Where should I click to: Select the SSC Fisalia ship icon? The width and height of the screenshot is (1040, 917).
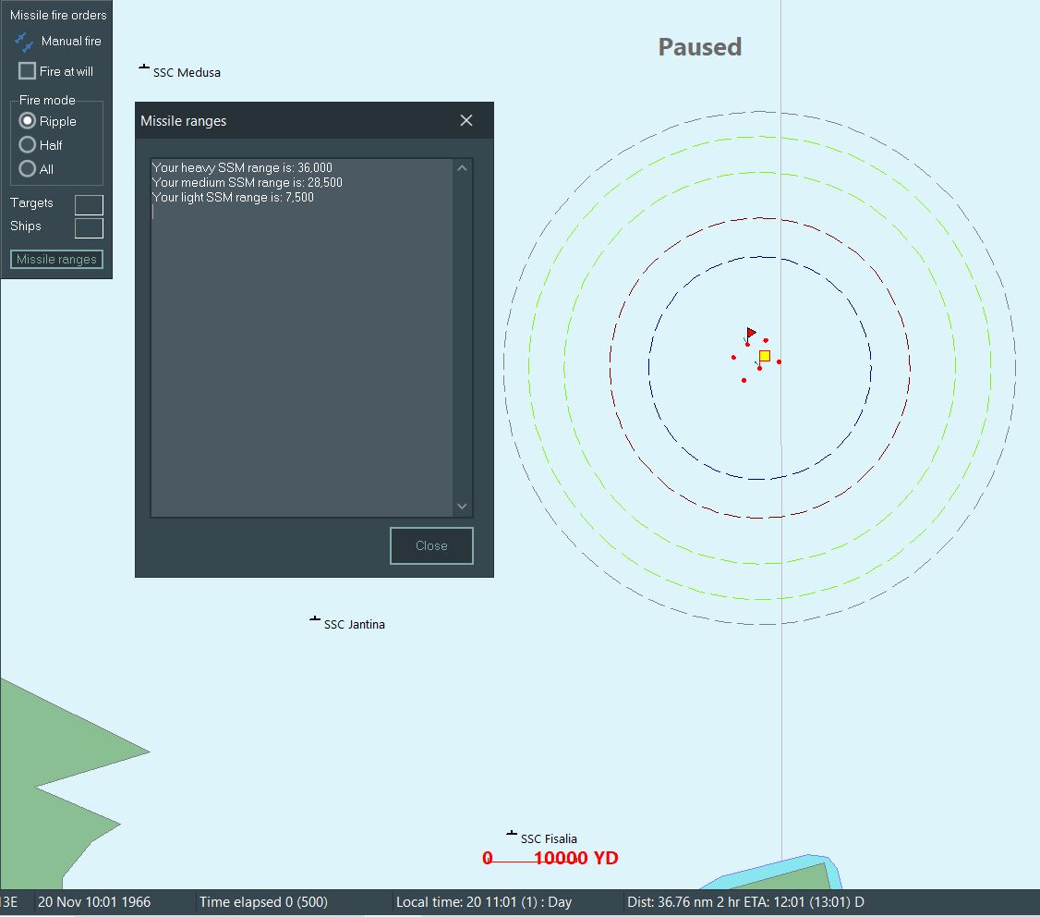(x=512, y=833)
